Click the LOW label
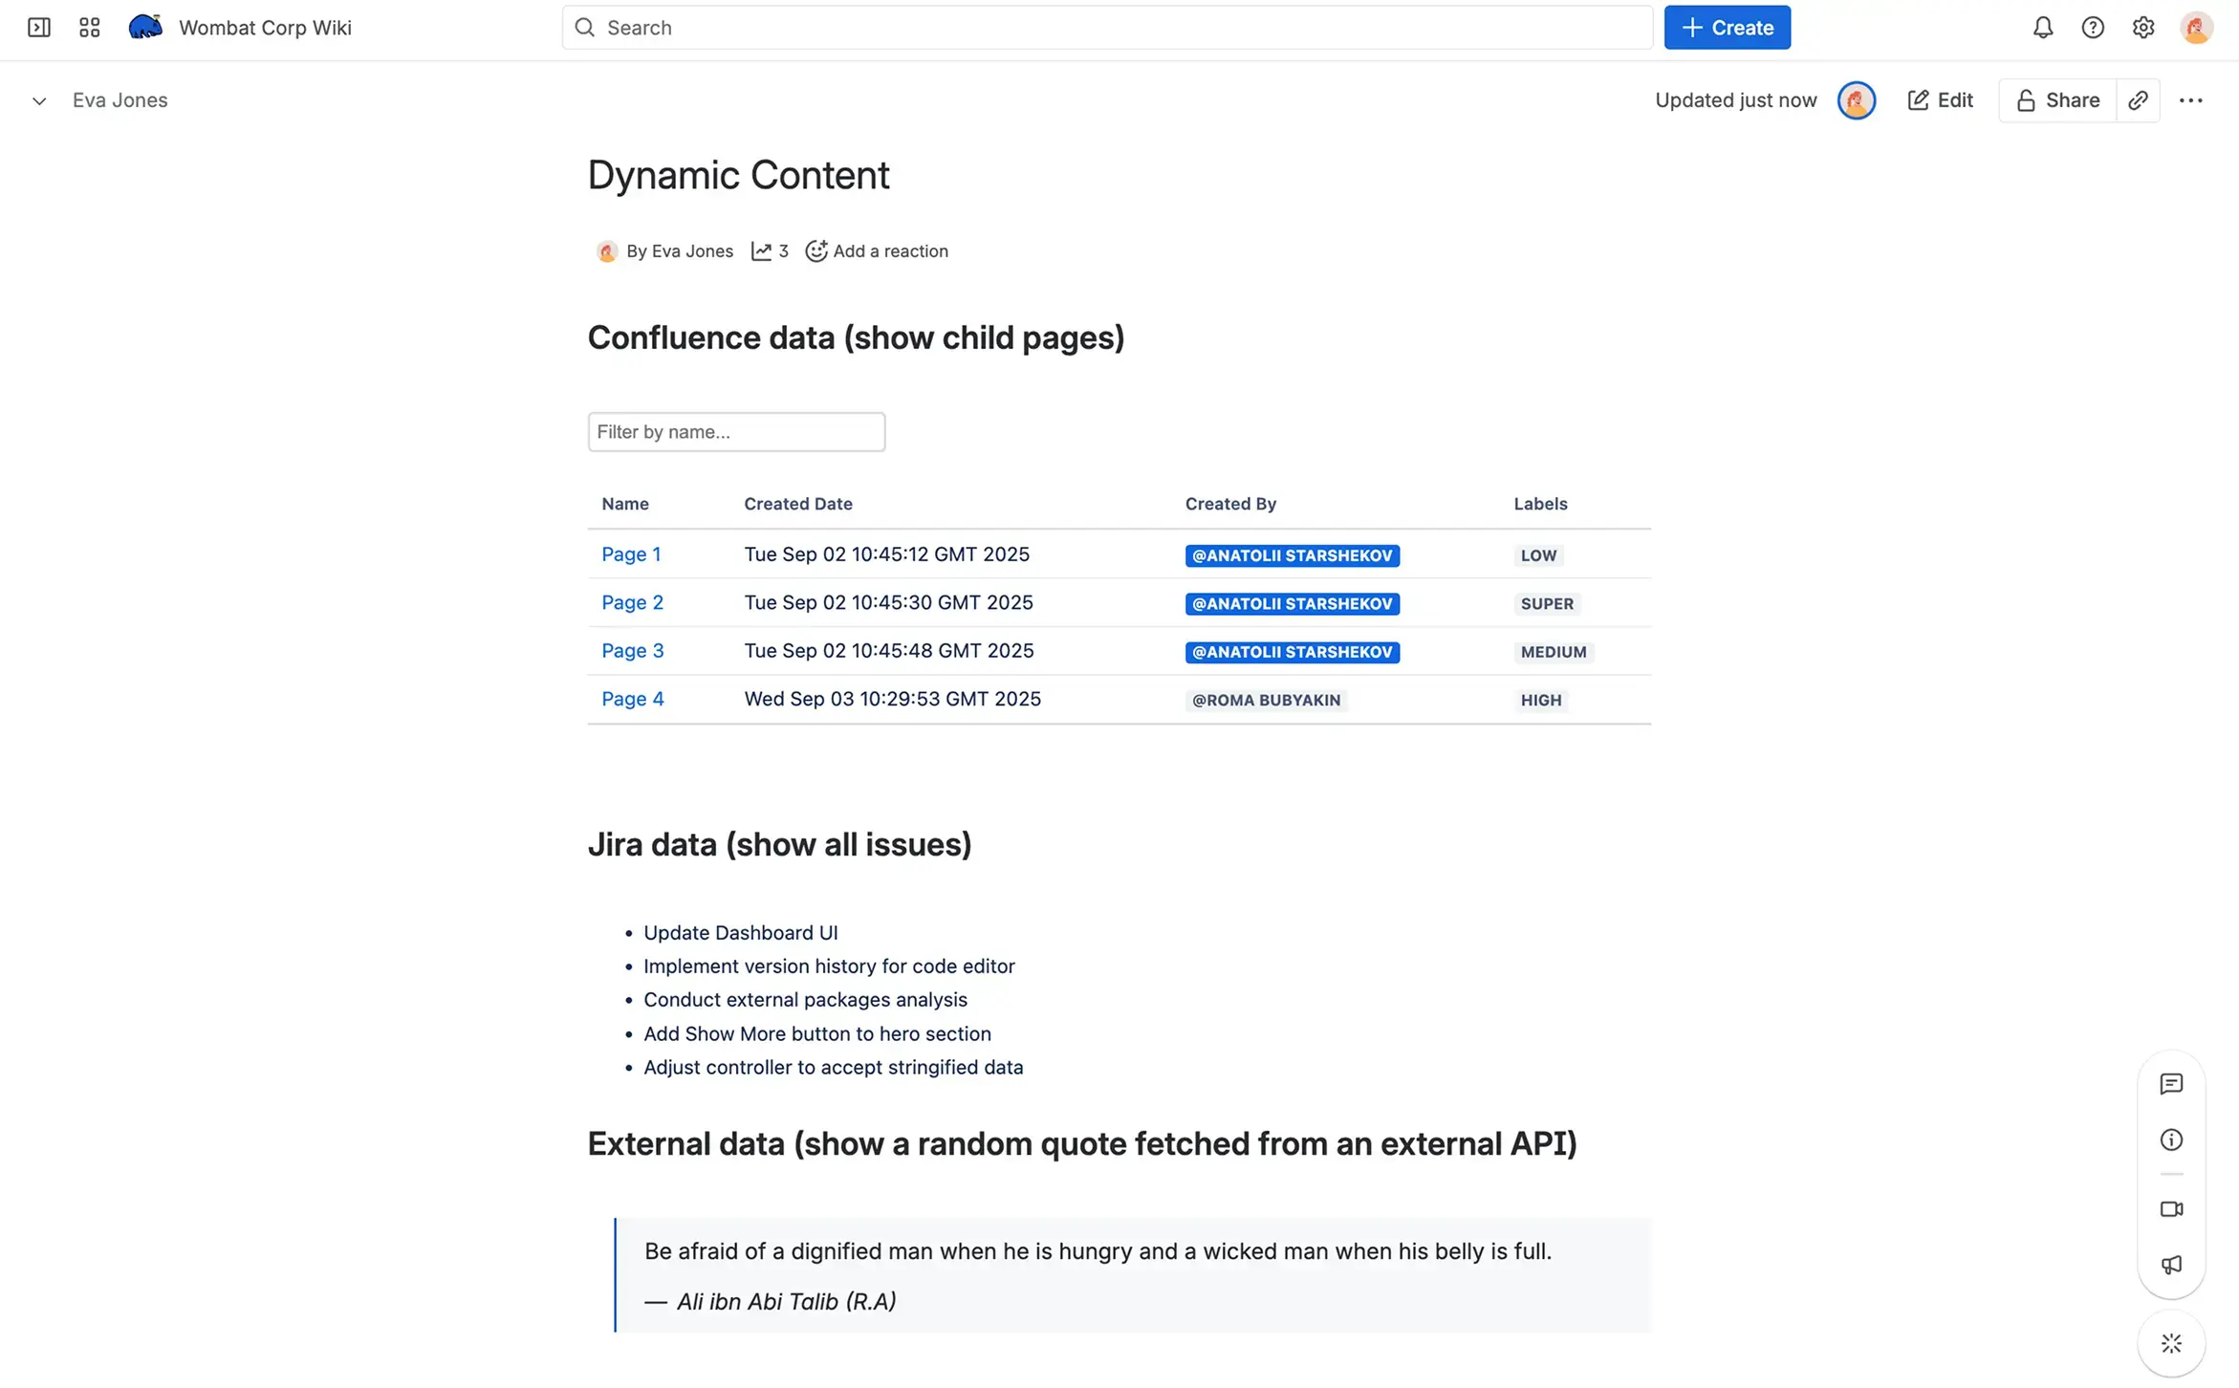 [1538, 555]
